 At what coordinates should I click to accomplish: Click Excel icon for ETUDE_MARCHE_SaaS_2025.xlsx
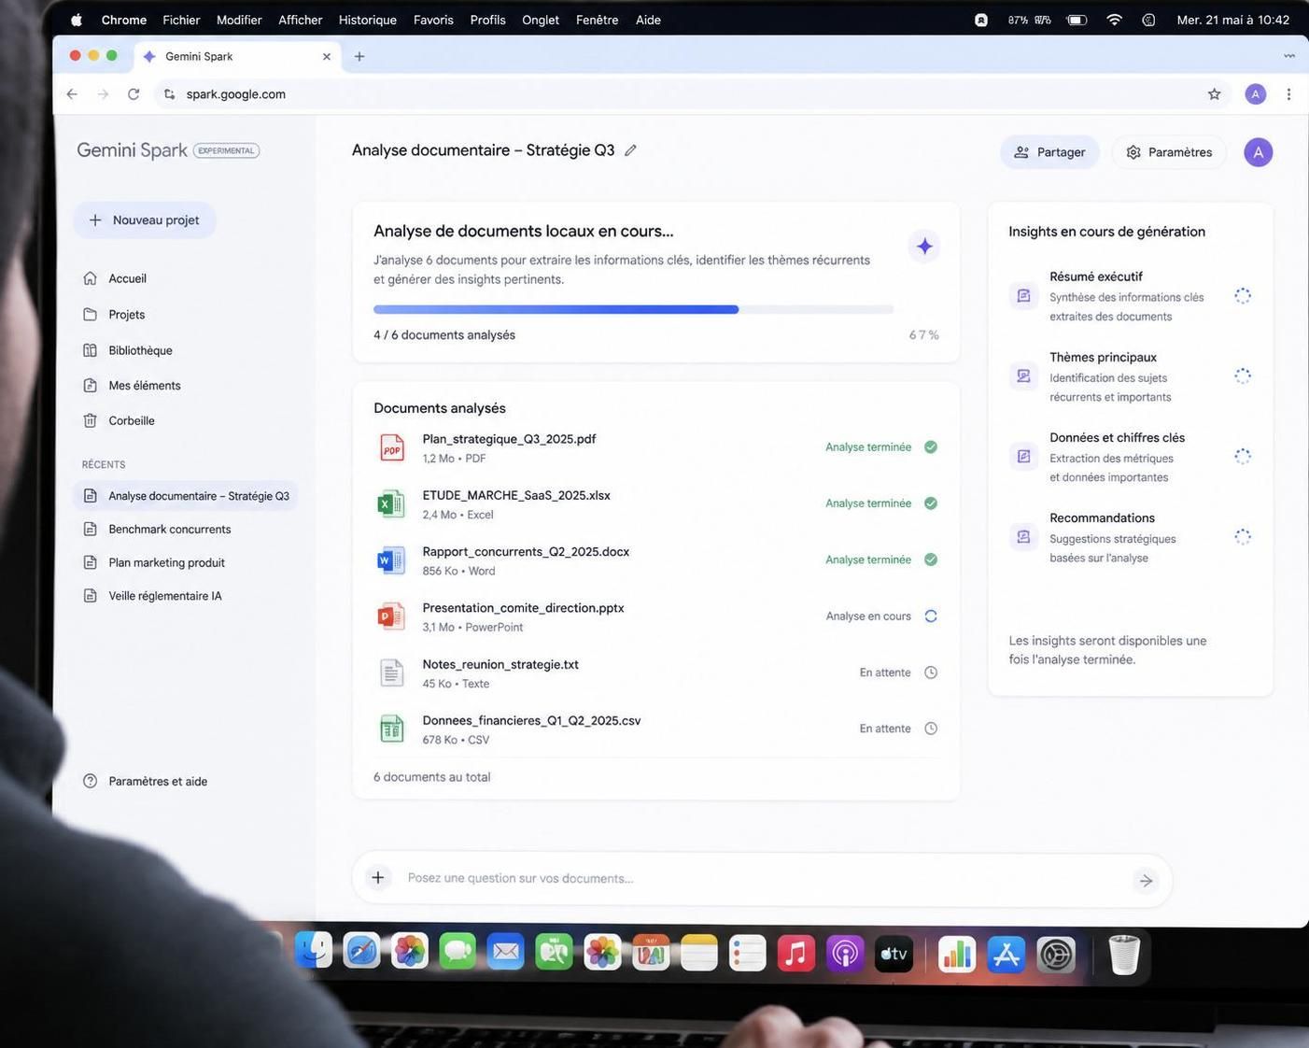(391, 504)
